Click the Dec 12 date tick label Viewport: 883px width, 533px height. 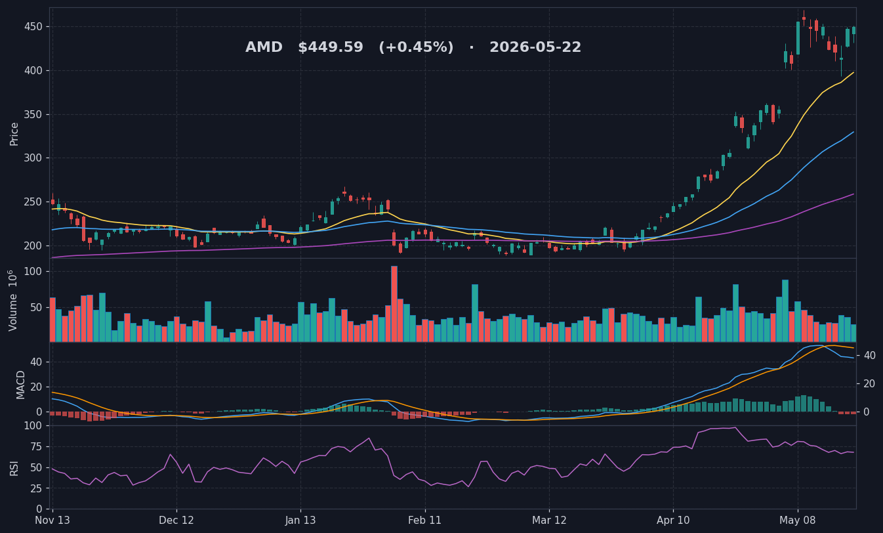(x=176, y=521)
